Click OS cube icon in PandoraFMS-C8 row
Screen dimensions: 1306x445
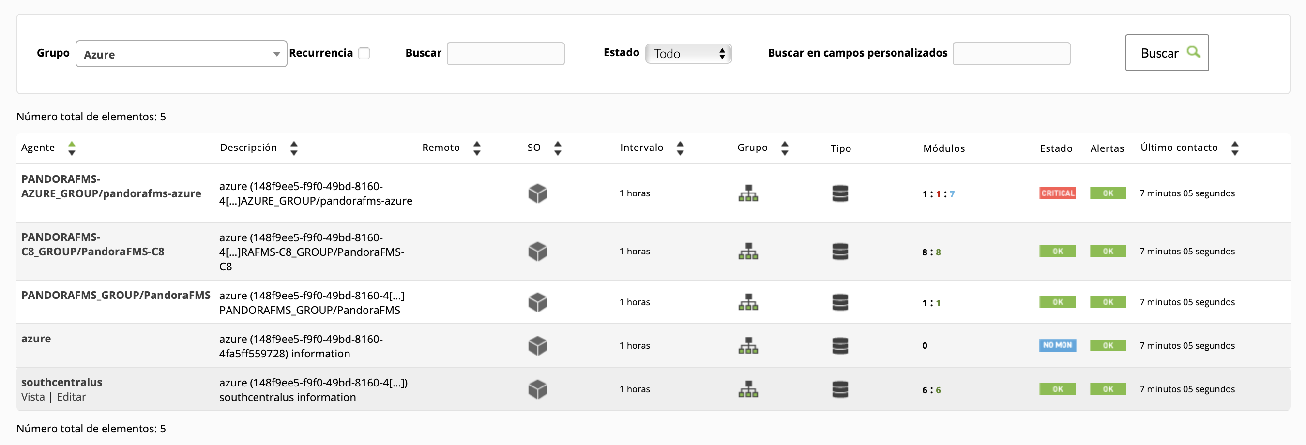pos(537,252)
